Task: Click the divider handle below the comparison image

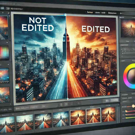Action: 68,99
